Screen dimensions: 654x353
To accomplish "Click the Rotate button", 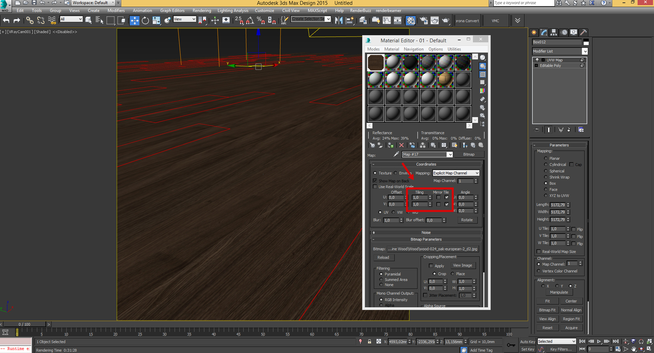I will (x=467, y=220).
